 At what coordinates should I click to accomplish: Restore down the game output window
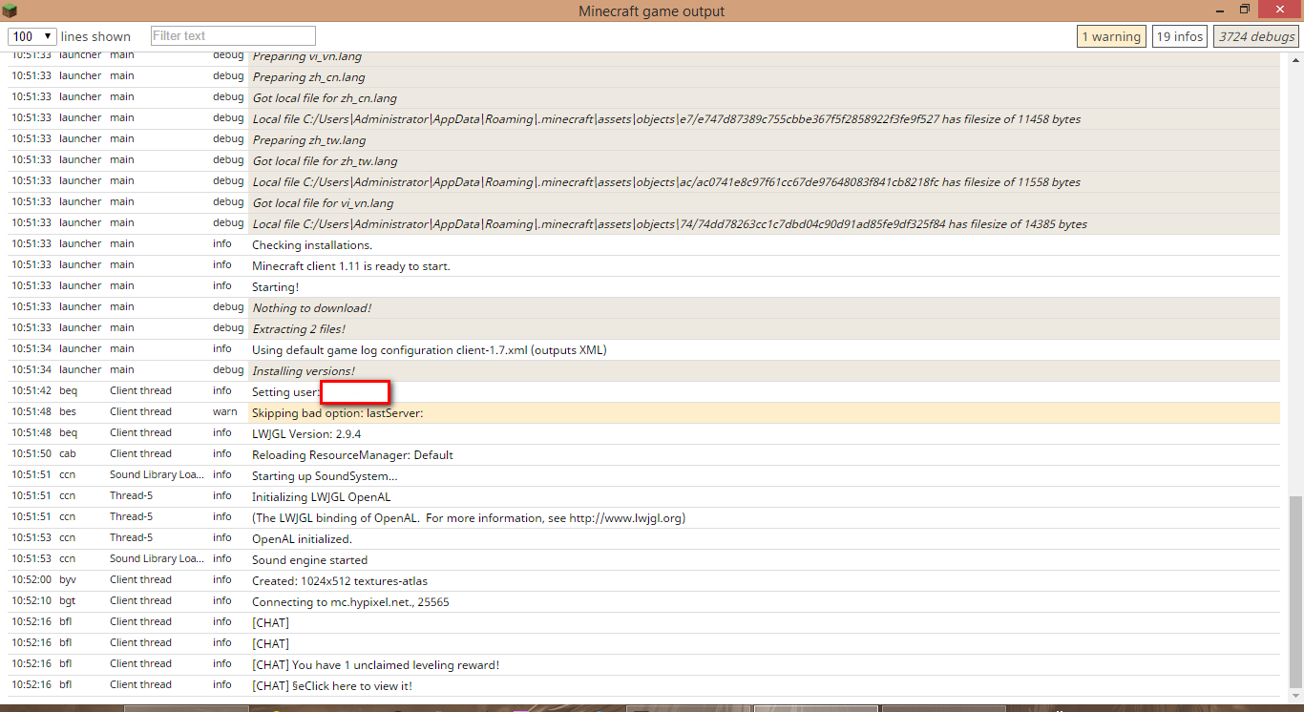click(x=1244, y=10)
